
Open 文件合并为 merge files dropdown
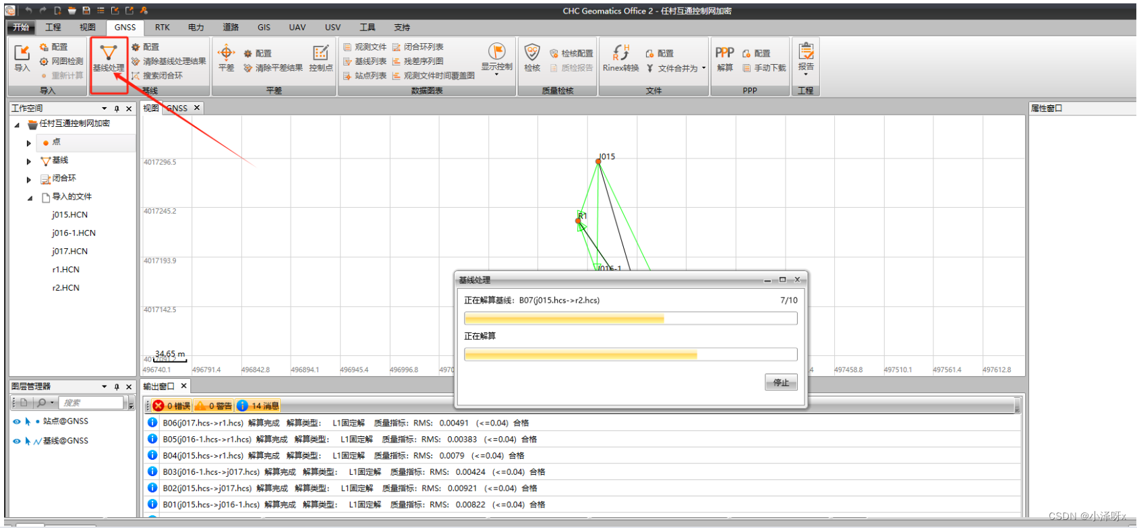(676, 68)
